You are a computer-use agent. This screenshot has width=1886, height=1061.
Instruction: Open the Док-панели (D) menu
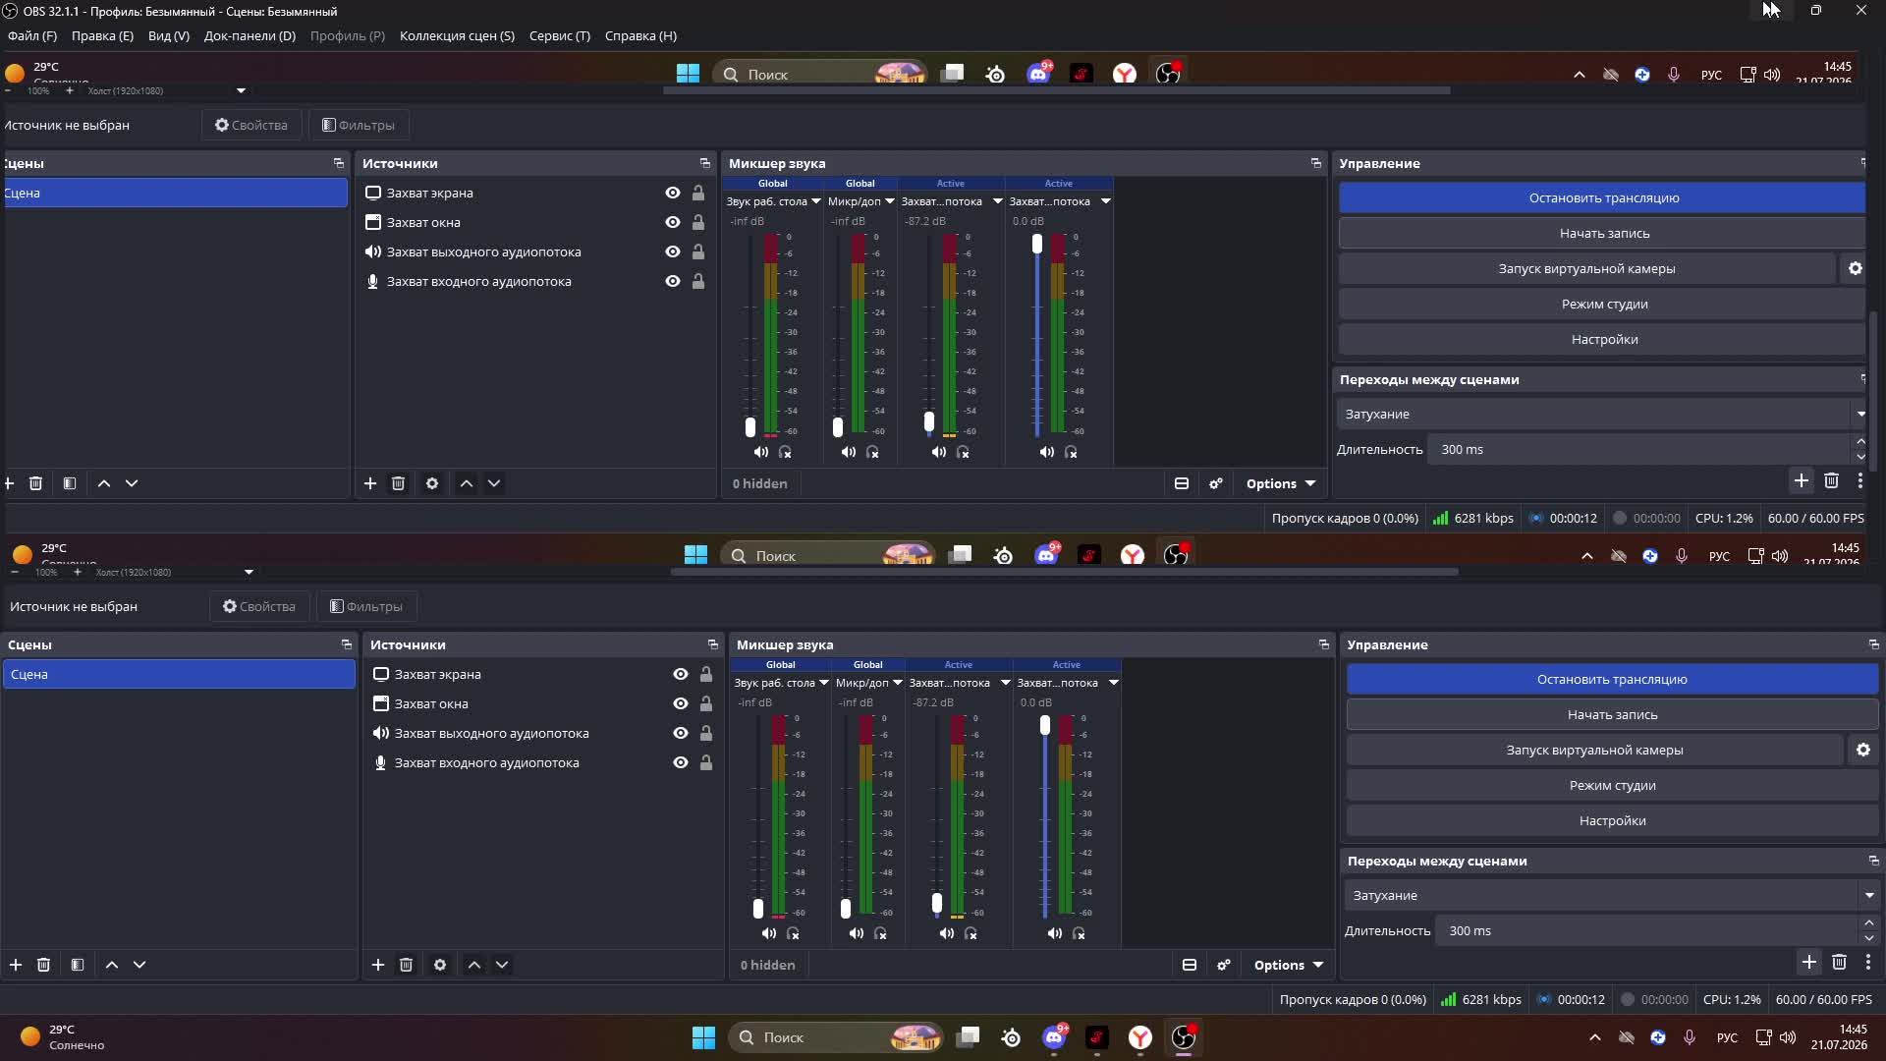250,35
